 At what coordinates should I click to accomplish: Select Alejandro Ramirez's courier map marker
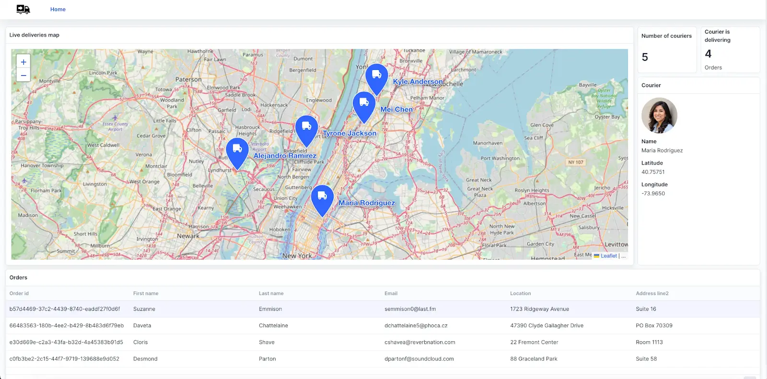(237, 153)
